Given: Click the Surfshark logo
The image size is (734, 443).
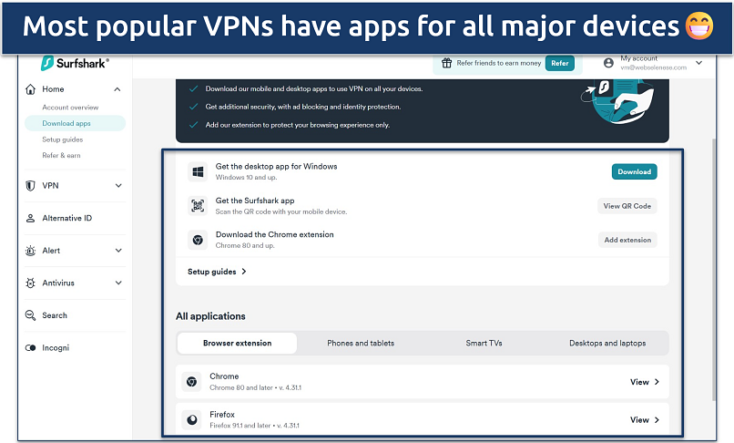Looking at the screenshot, I should point(76,64).
